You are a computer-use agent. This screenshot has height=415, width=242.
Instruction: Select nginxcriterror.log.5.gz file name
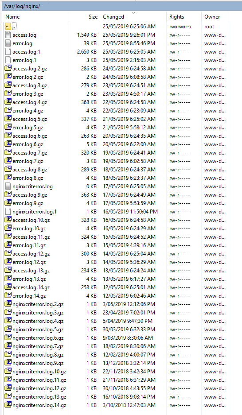[x=38, y=330]
